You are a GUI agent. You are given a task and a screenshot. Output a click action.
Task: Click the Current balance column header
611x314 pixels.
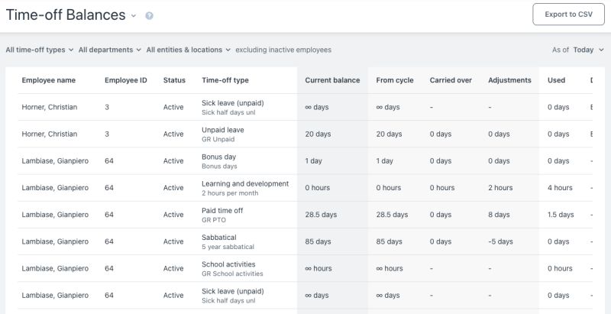(x=332, y=80)
